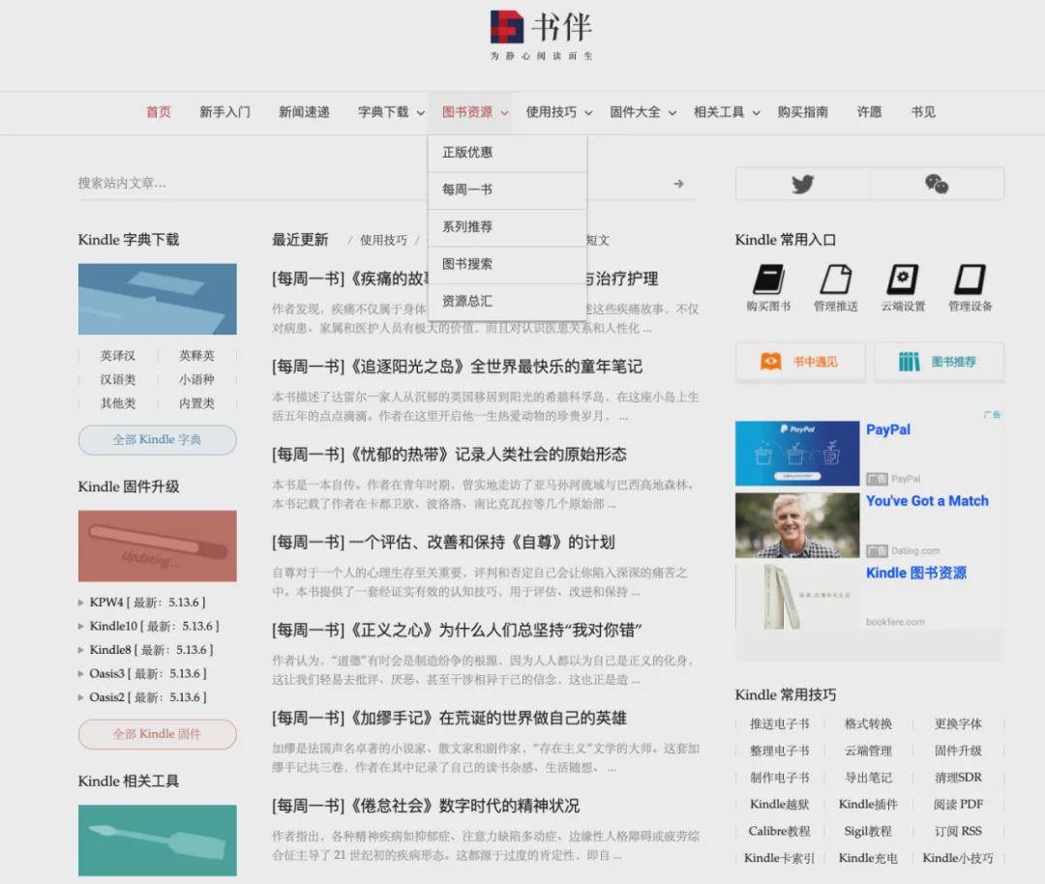Open the 清理SDR tips link
Image resolution: width=1045 pixels, height=884 pixels.
click(x=958, y=778)
